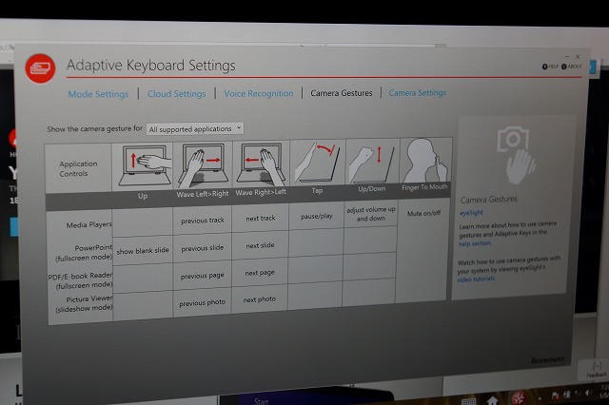Click the speaker volume tray icon
The image size is (609, 405).
click(589, 393)
